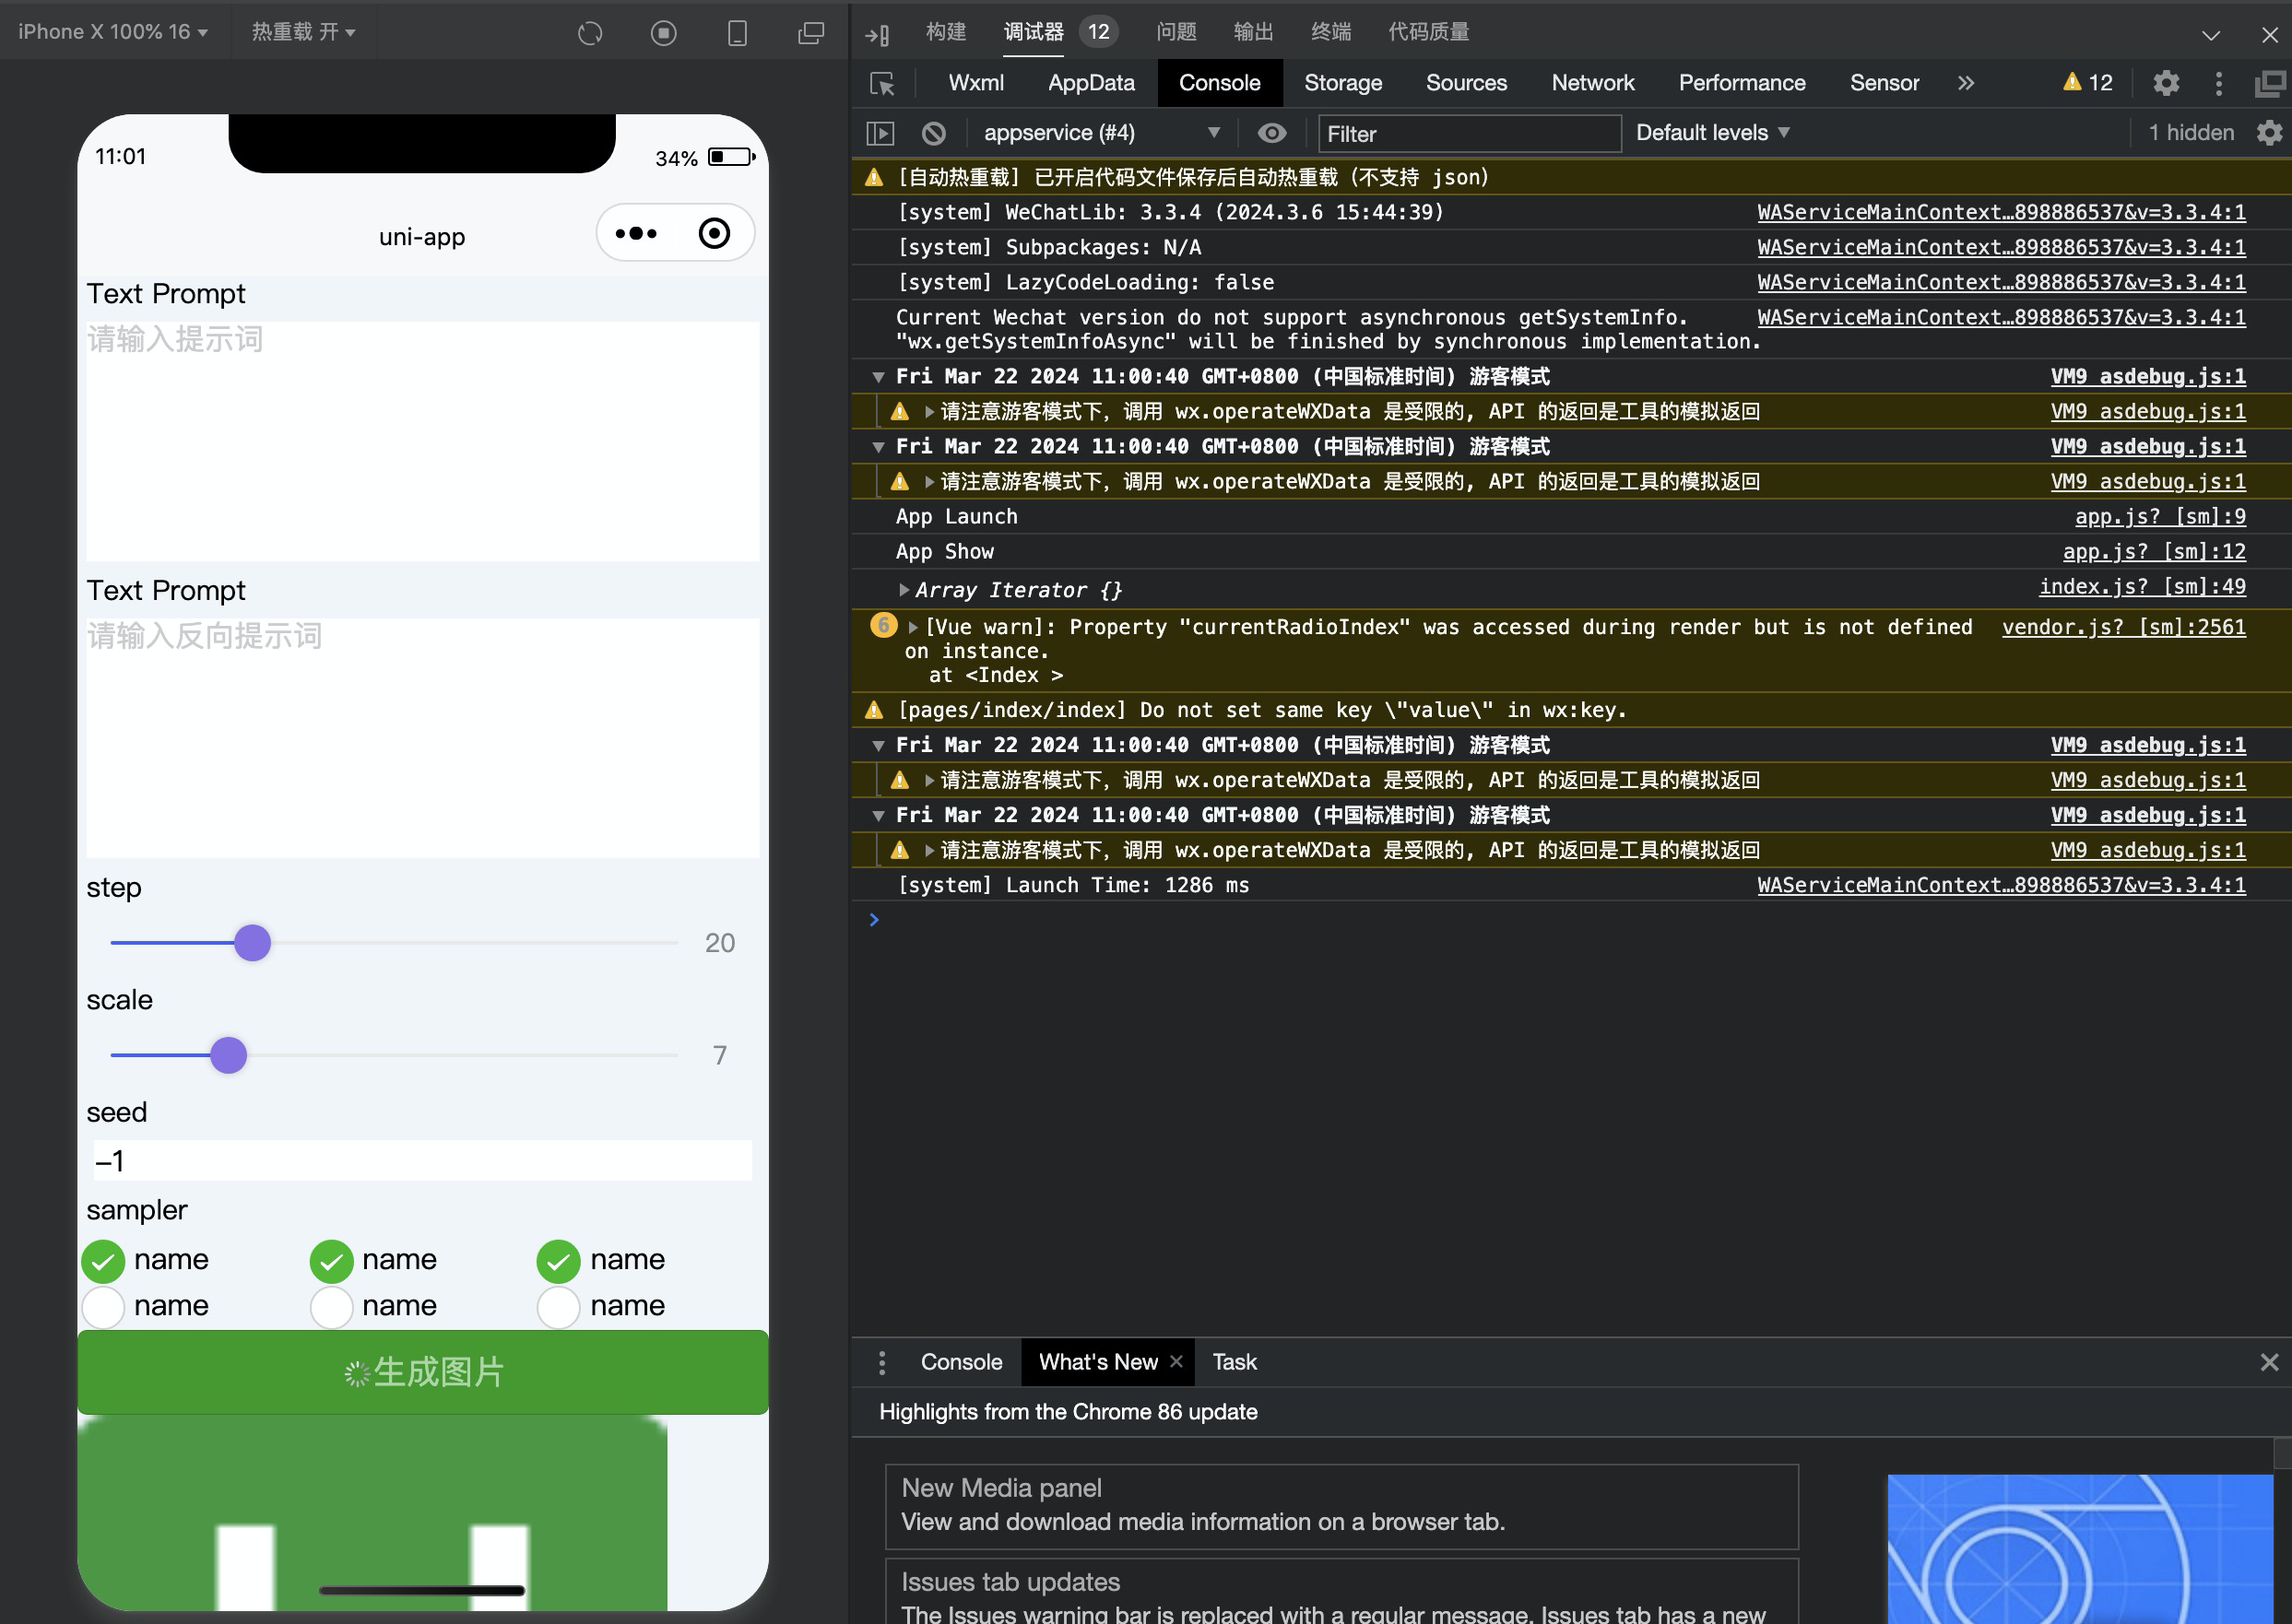Switch to 构建 tab in top bar

(x=946, y=32)
